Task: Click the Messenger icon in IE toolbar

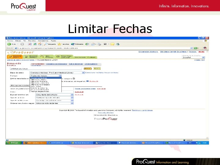Action: (x=118, y=44)
